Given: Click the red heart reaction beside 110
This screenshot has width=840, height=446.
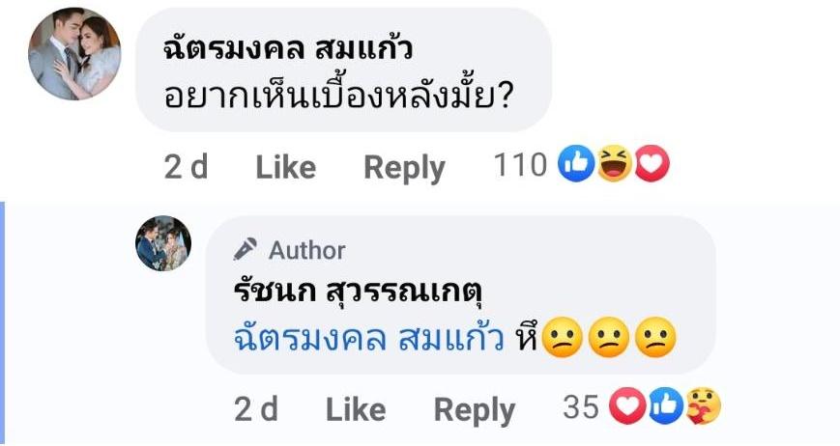Looking at the screenshot, I should tap(652, 167).
